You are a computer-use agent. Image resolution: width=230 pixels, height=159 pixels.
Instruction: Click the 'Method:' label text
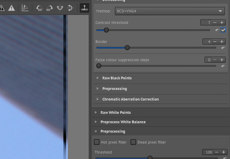coord(104,11)
